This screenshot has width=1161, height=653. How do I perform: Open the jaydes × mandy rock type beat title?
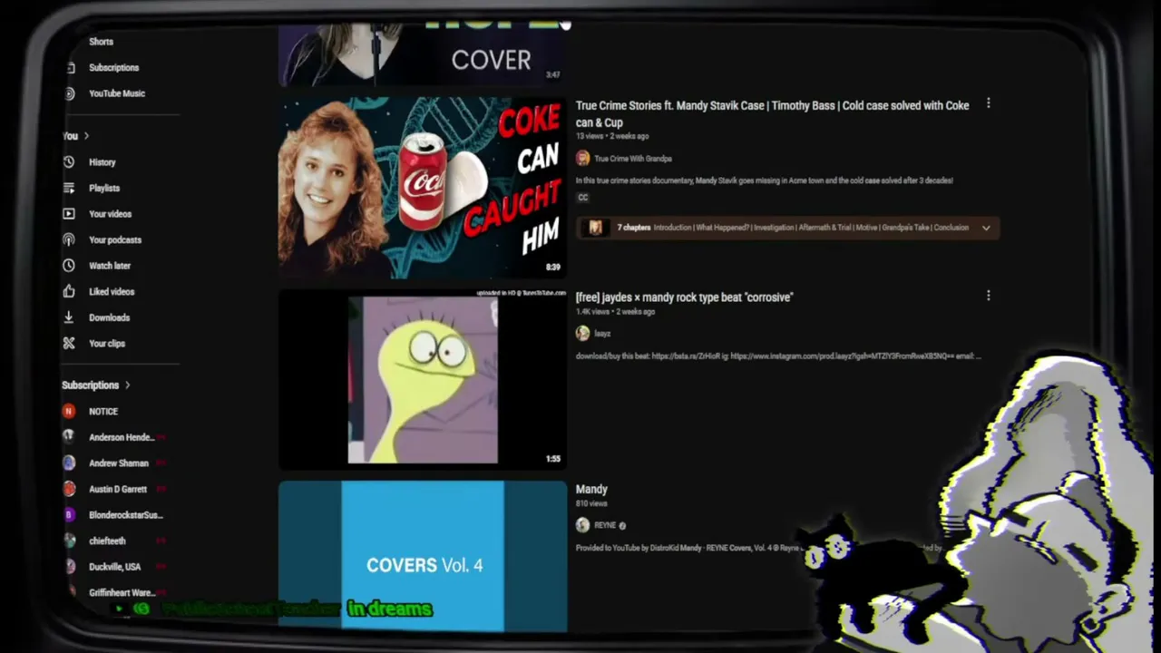[x=684, y=297]
